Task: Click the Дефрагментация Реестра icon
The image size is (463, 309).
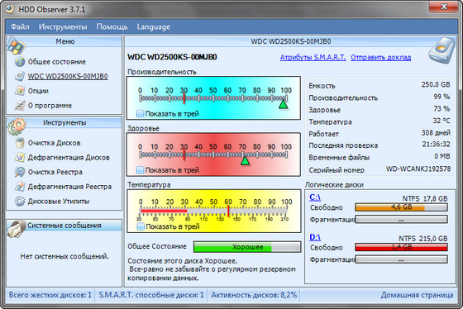Action: point(20,187)
